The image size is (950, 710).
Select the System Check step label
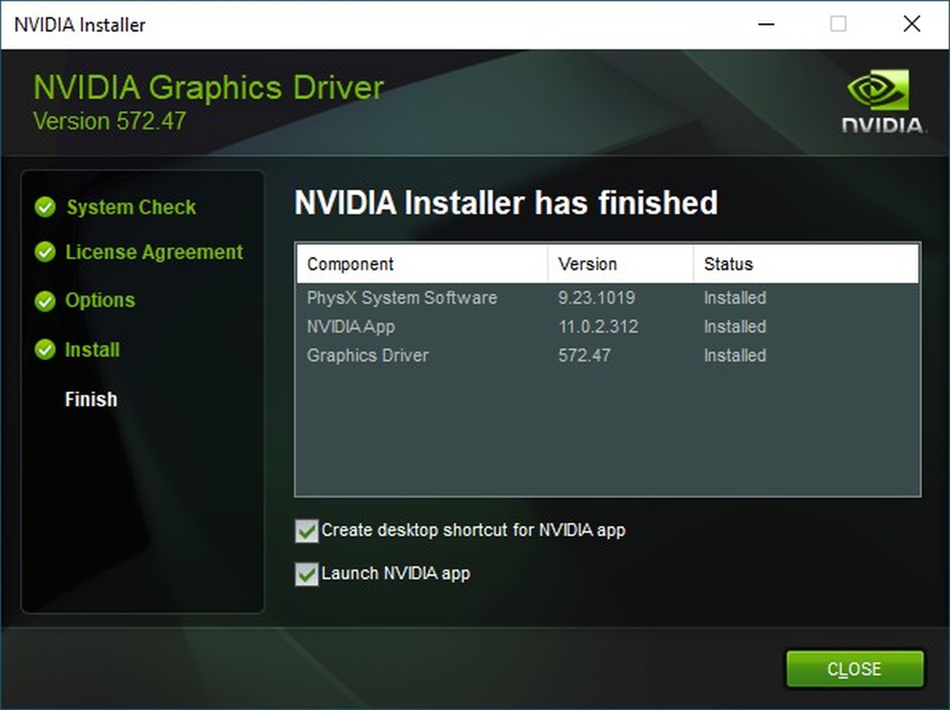click(131, 207)
